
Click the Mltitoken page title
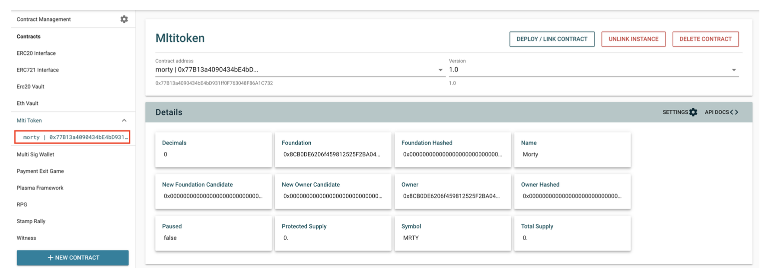[180, 38]
